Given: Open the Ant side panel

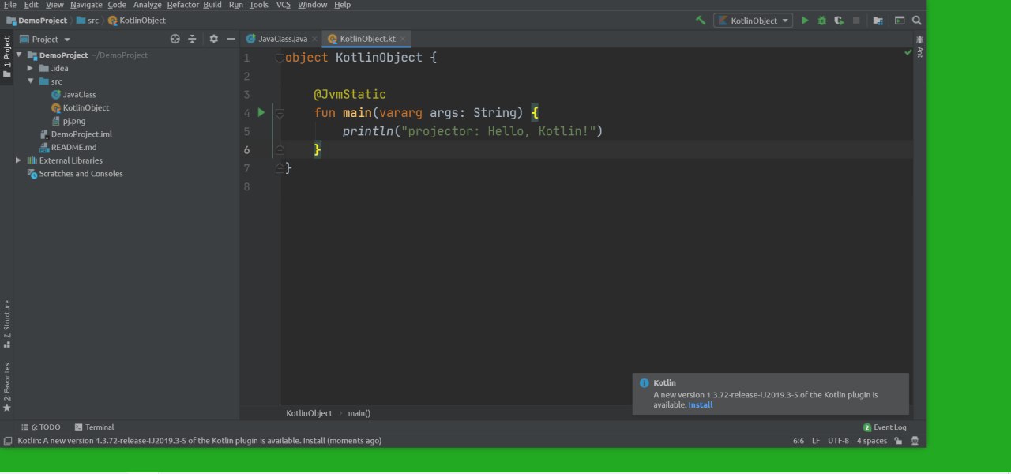Looking at the screenshot, I should point(920,47).
